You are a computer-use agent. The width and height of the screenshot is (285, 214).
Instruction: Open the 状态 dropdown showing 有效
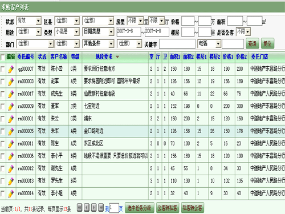(29, 21)
